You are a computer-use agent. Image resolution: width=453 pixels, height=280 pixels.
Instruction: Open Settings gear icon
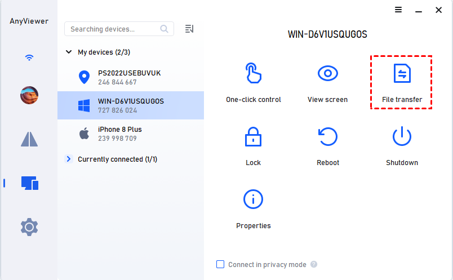tap(29, 227)
